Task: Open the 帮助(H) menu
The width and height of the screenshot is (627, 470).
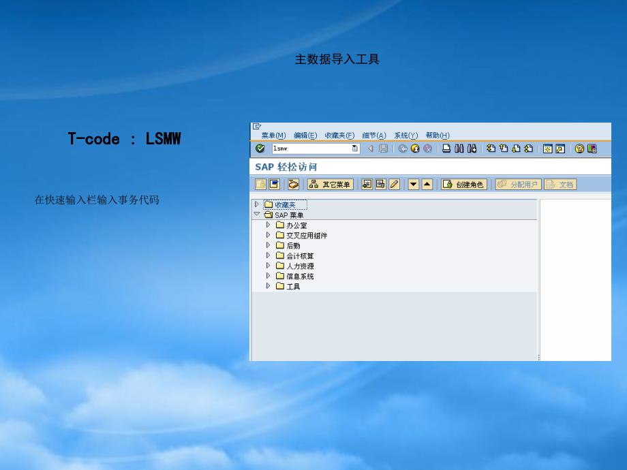Action: [438, 136]
